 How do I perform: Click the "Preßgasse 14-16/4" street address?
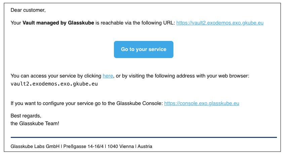[x=82, y=147]
